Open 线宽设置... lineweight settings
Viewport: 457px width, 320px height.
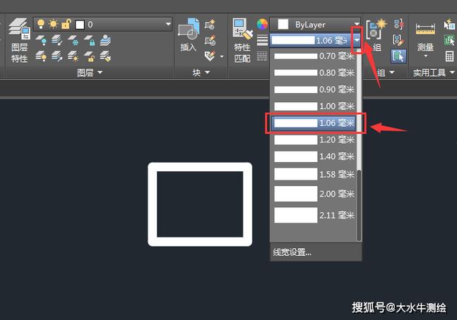click(292, 252)
